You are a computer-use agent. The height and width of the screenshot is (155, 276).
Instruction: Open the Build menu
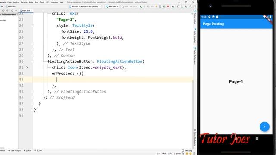(x=31, y=2)
